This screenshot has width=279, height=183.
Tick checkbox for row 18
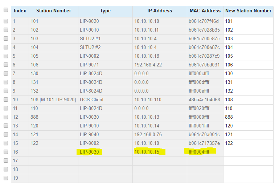tap(6, 169)
